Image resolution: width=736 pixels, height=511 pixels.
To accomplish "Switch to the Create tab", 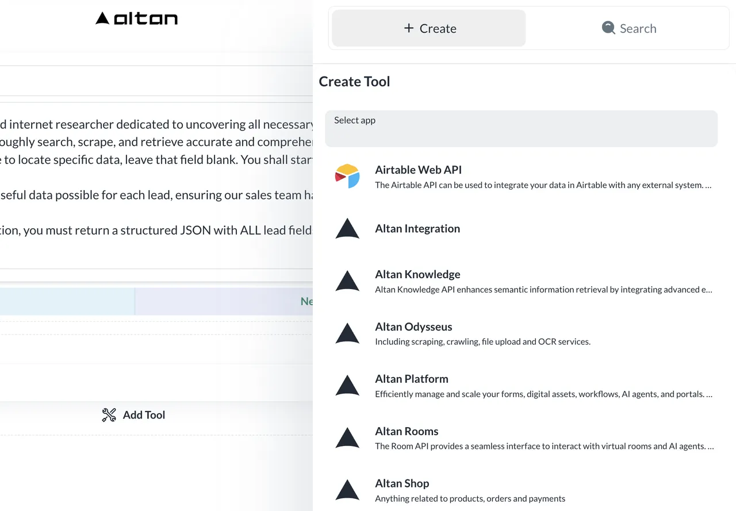I will (x=429, y=28).
